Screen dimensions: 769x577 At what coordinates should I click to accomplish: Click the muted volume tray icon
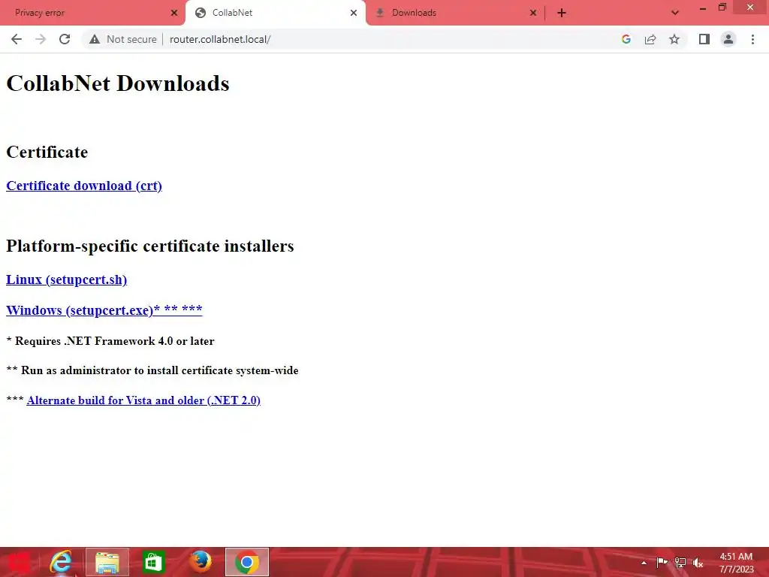pos(698,562)
